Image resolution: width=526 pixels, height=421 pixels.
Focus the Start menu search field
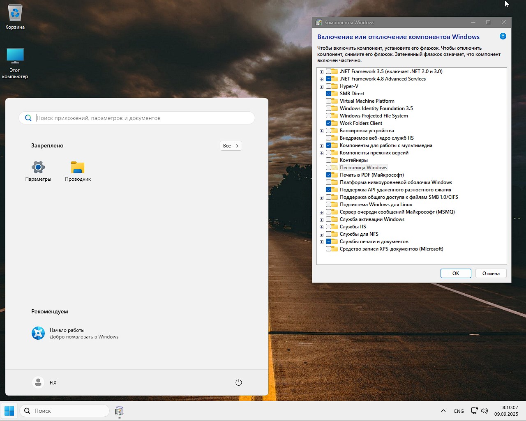(137, 118)
